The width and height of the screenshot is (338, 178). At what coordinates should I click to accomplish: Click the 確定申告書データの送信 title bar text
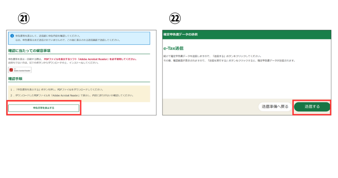[x=181, y=34]
